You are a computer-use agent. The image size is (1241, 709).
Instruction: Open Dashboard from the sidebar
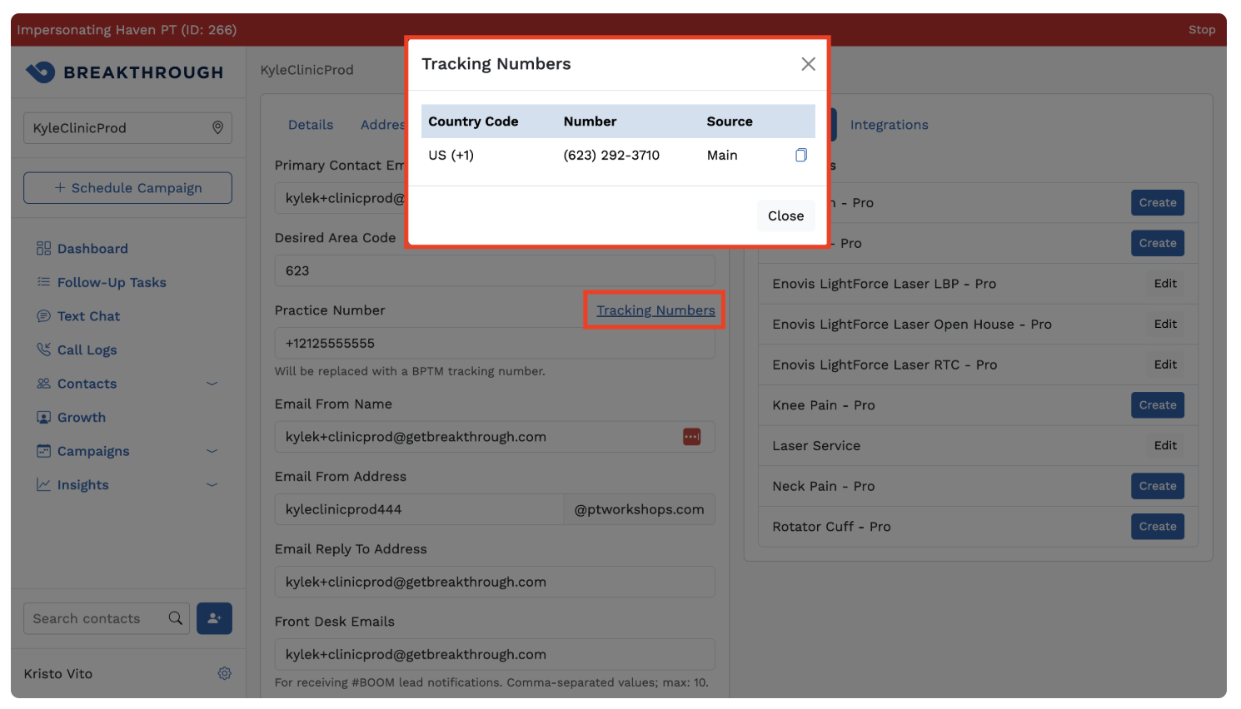[x=92, y=249]
